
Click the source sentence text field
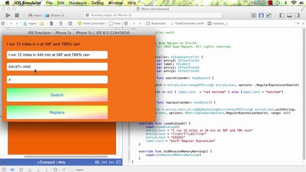(x=57, y=55)
